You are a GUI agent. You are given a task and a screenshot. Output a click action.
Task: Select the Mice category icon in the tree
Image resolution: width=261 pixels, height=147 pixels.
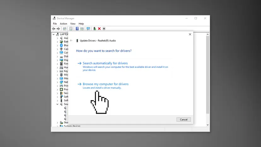click(61, 75)
